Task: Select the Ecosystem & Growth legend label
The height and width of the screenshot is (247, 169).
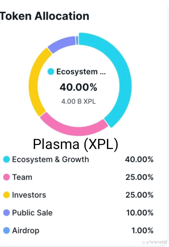Action: 51,159
